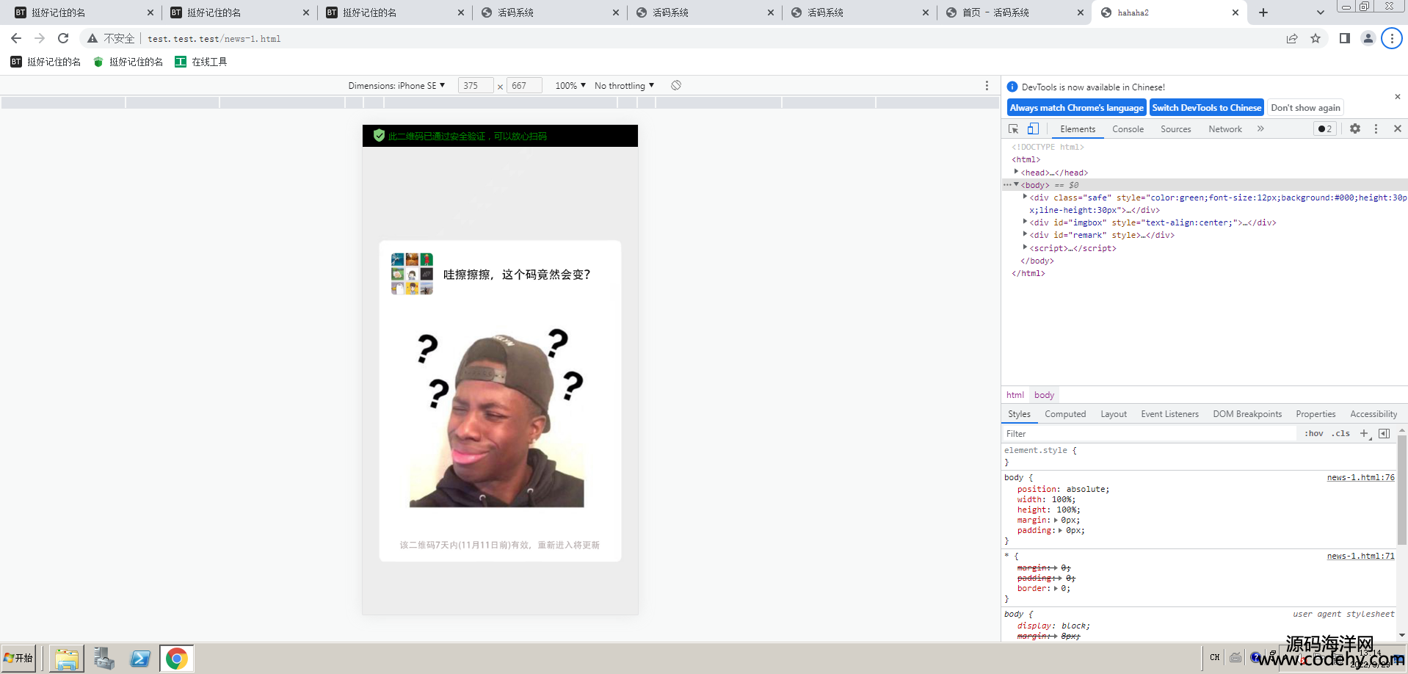
Task: Click the rotate device icon
Action: point(676,85)
